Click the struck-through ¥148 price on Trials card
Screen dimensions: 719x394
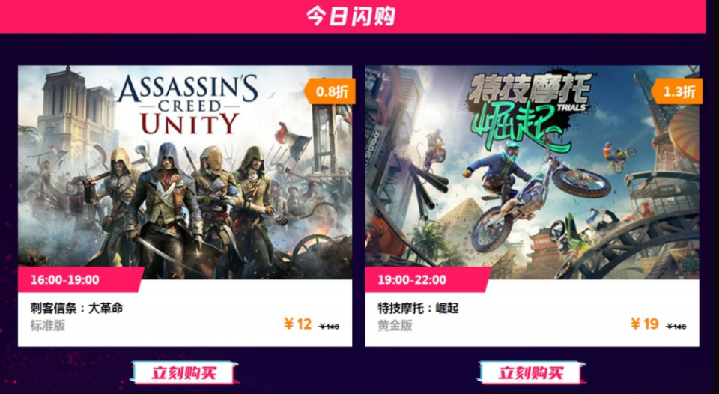[x=676, y=327]
